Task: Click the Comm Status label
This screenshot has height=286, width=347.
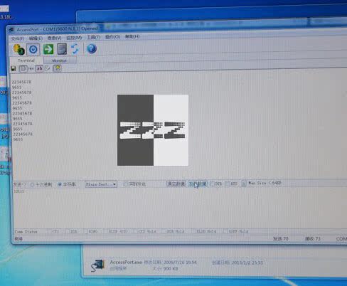Action: pyautogui.click(x=26, y=232)
